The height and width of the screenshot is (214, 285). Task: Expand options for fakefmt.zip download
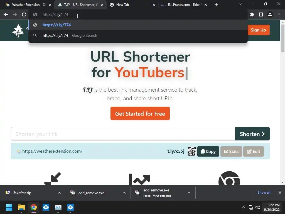[59, 193]
